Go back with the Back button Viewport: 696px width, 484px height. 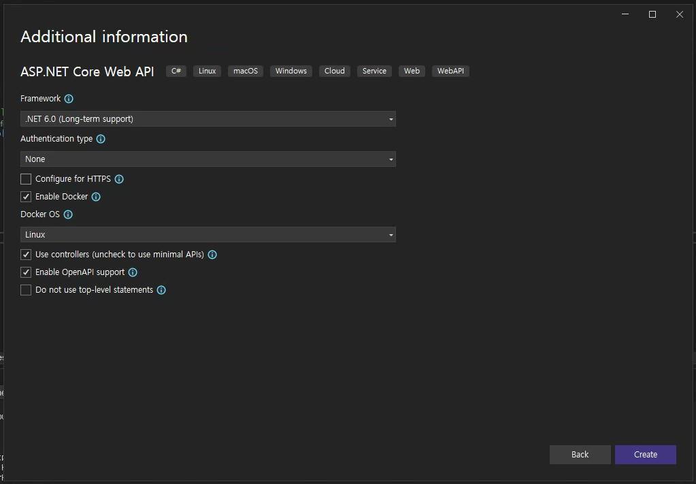[x=580, y=455]
